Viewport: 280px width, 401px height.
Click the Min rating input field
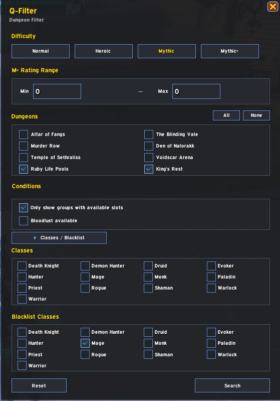57,91
